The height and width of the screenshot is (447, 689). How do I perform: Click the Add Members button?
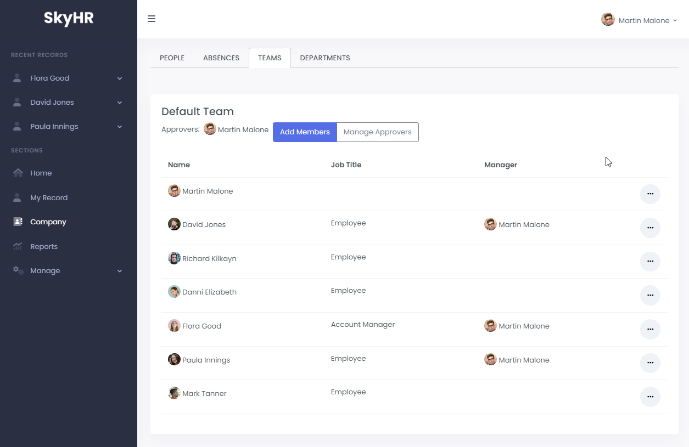click(x=305, y=132)
